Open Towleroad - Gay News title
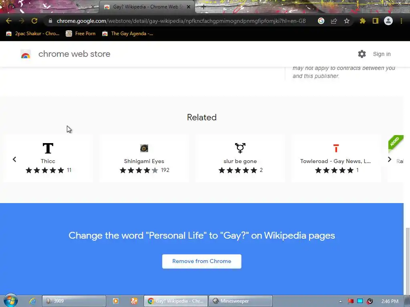Screen dimensions: 410x307 336,161
